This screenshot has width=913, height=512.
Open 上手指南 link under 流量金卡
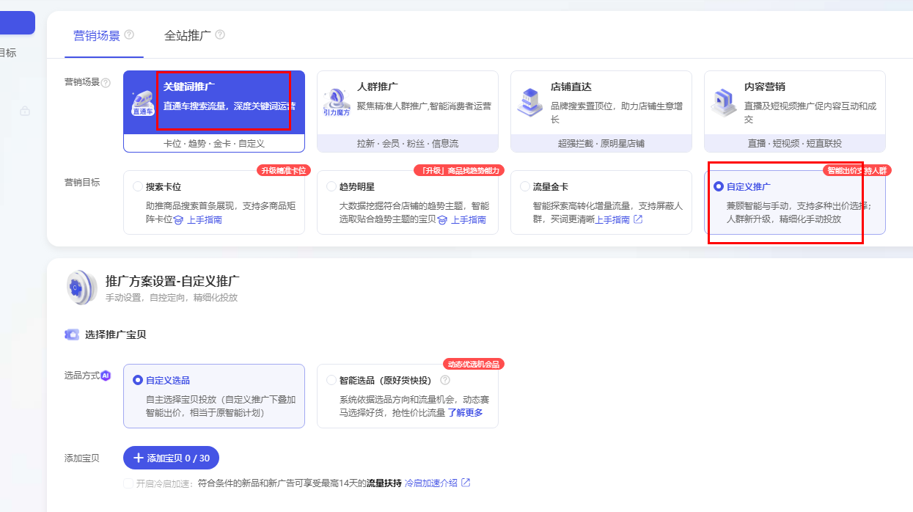pyautogui.click(x=612, y=219)
